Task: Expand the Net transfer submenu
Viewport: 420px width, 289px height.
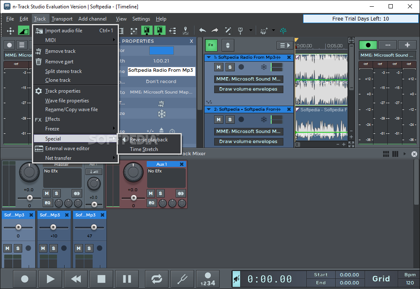Action: click(x=75, y=158)
